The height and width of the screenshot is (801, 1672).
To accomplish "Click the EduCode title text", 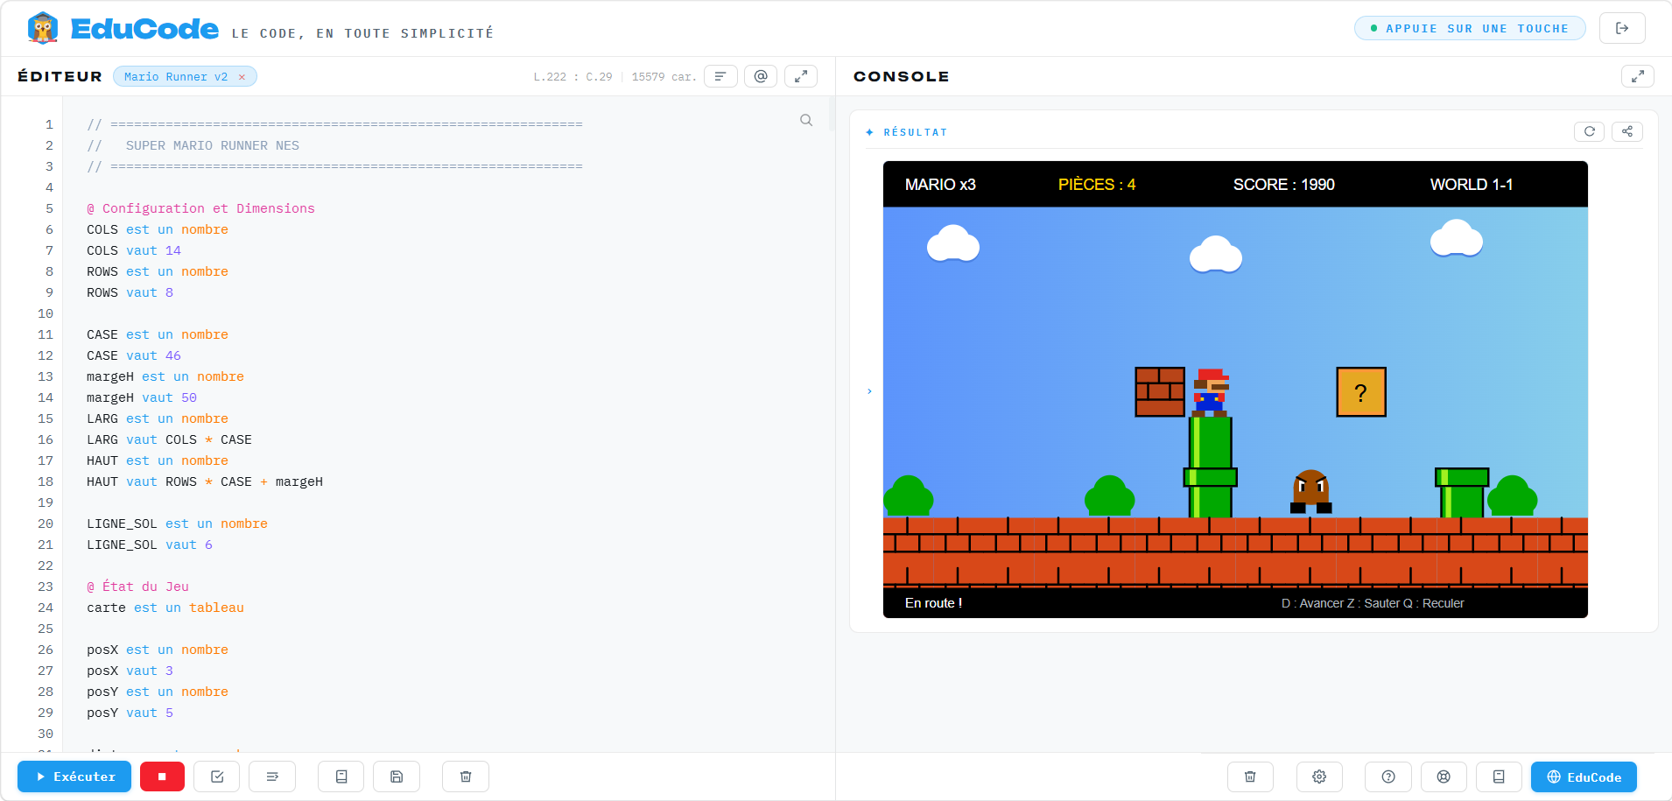I will 144,29.
